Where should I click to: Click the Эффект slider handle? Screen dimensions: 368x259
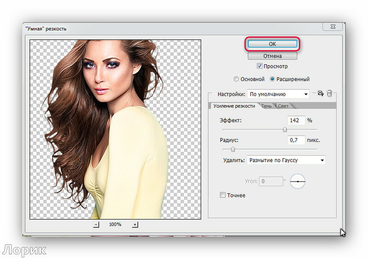pyautogui.click(x=285, y=129)
